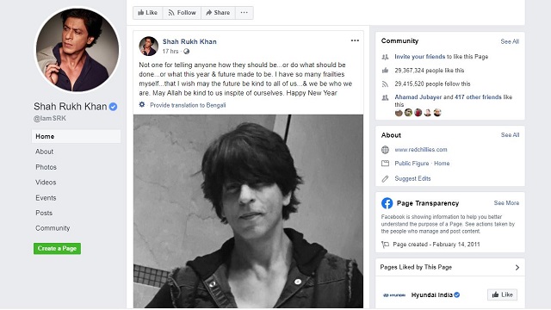
Task: Click See More in Page Transparency
Action: pyautogui.click(x=506, y=203)
